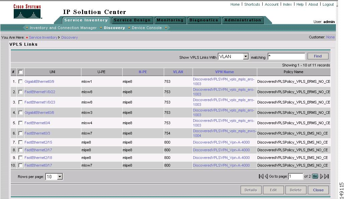Open the Shortcuts link
This screenshot has width=344, height=199.
(252, 4)
